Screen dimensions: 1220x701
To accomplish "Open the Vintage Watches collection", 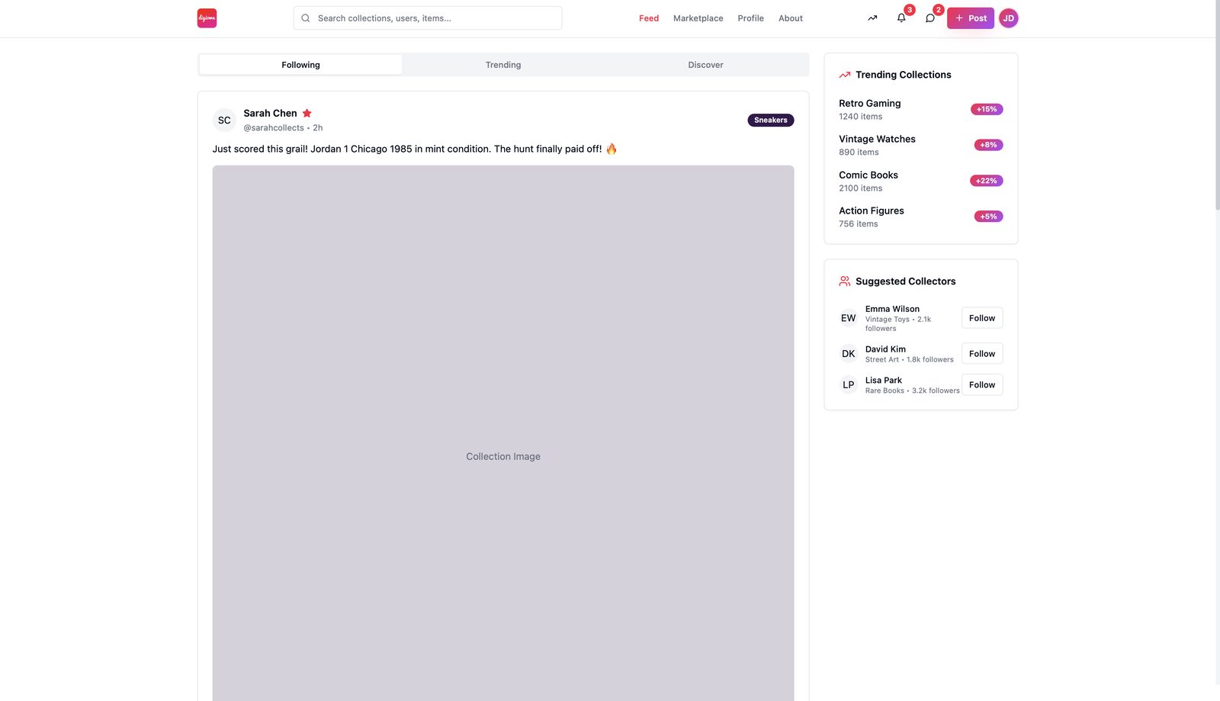I will point(877,140).
